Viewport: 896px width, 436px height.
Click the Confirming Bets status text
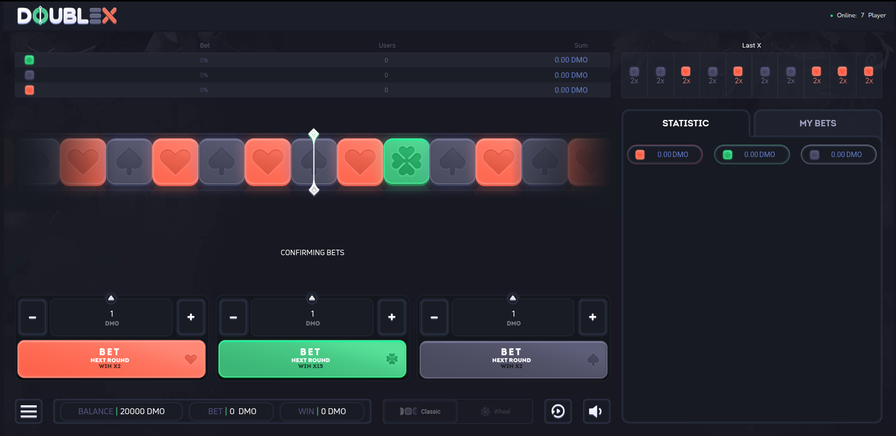click(x=313, y=253)
